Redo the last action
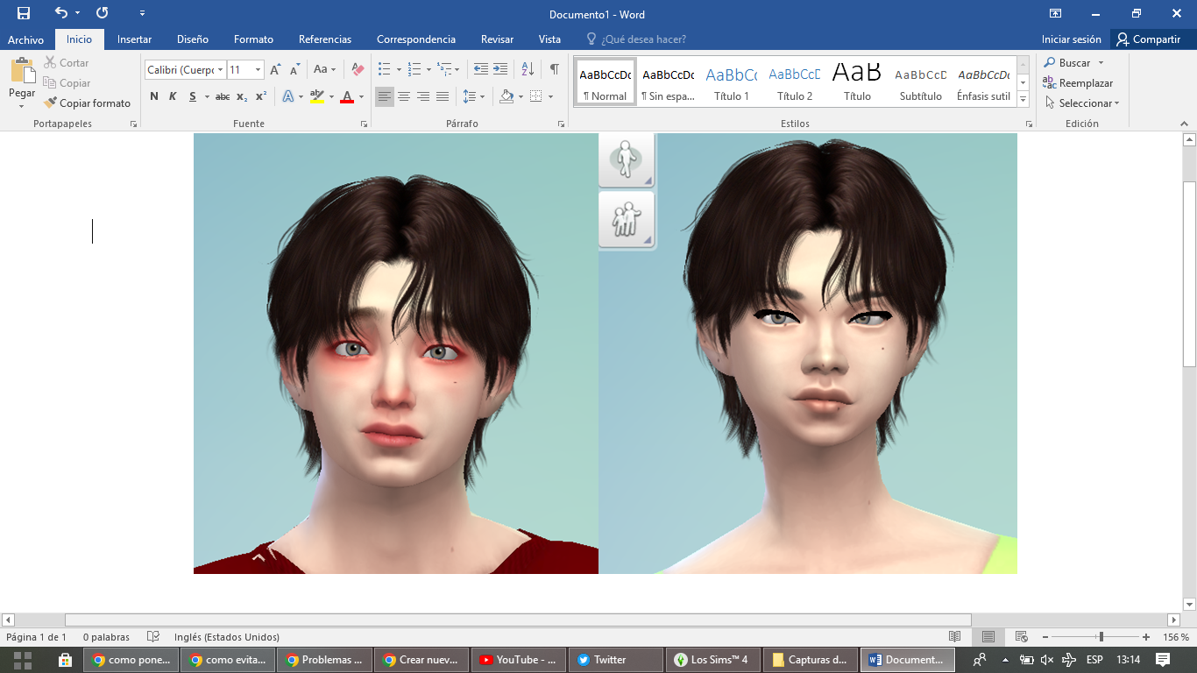This screenshot has width=1197, height=673. pos(103,13)
